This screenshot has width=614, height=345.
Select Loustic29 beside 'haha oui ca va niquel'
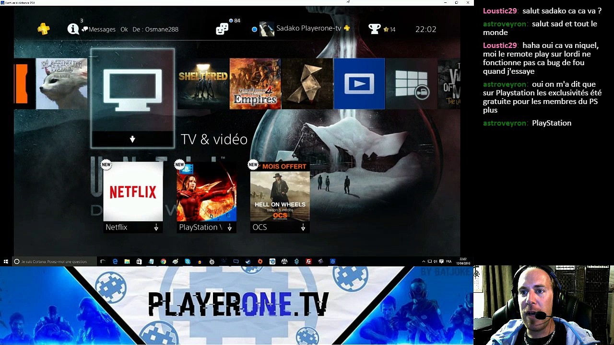(x=500, y=46)
